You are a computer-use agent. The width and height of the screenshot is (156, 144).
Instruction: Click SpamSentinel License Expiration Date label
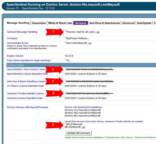pos(27,74)
